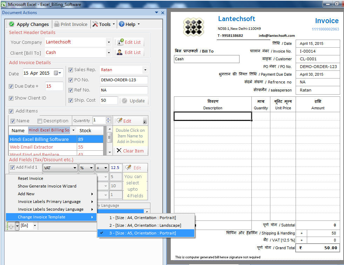Select Hindi Excel Billing Software row

coord(56,139)
